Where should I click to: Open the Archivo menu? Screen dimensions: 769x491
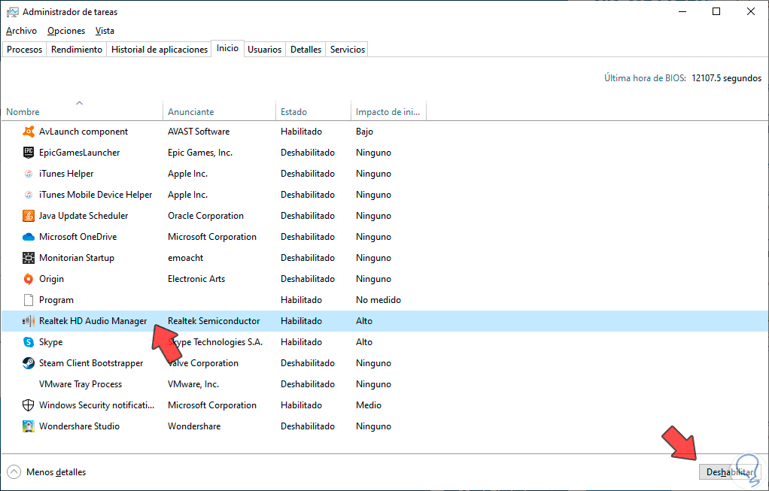pyautogui.click(x=22, y=31)
